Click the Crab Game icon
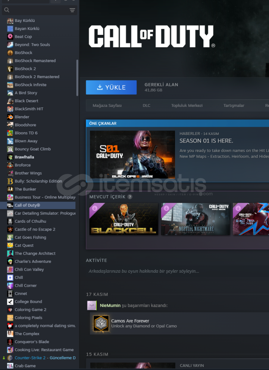This screenshot has width=269, height=370. 10,366
